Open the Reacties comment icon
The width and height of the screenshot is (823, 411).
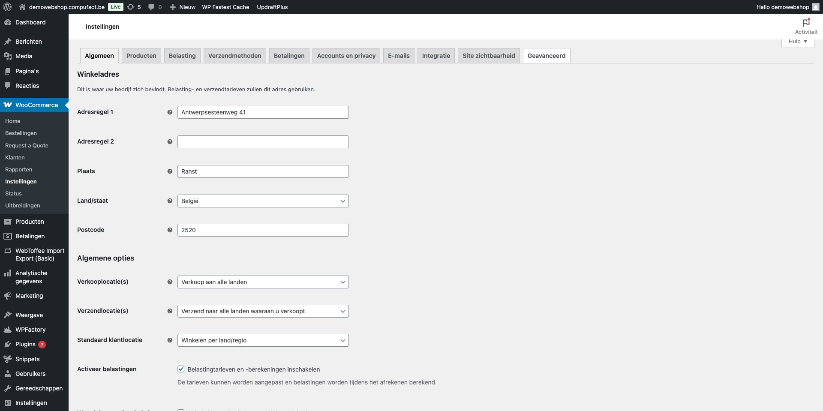click(7, 86)
